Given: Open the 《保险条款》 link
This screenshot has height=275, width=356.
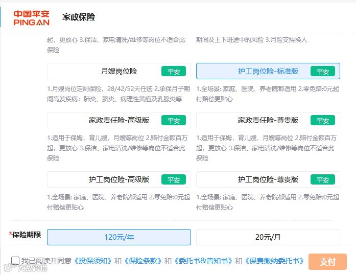Looking at the screenshot, I should [x=143, y=261].
